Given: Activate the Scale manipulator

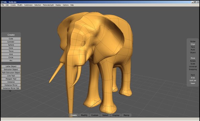Looking at the screenshot, I should tap(193, 64).
